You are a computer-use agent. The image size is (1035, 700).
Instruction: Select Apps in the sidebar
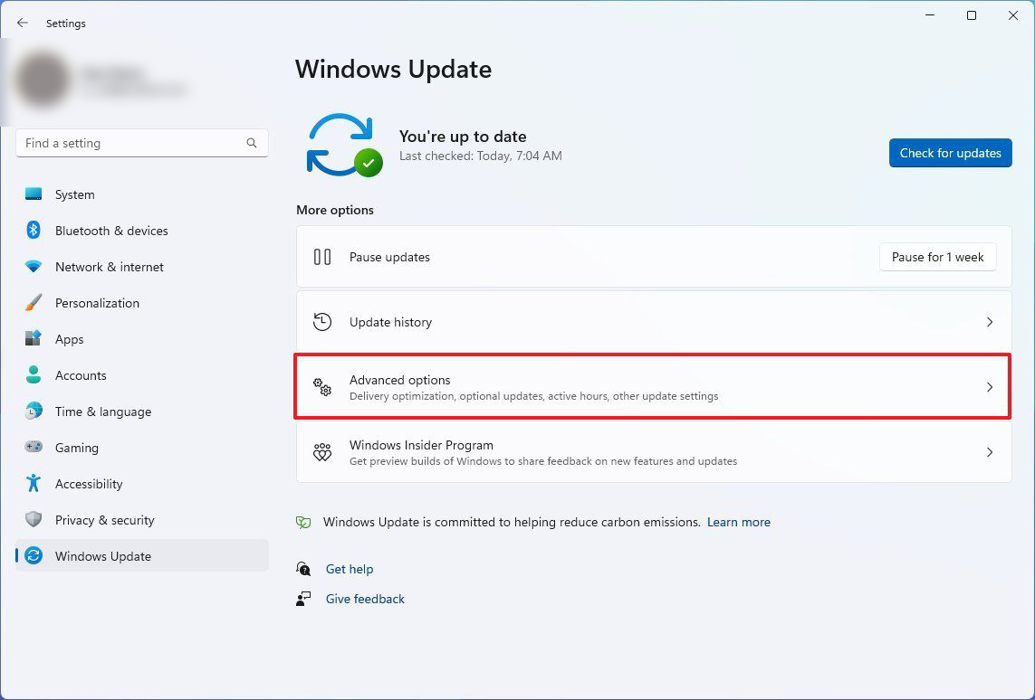[142, 339]
